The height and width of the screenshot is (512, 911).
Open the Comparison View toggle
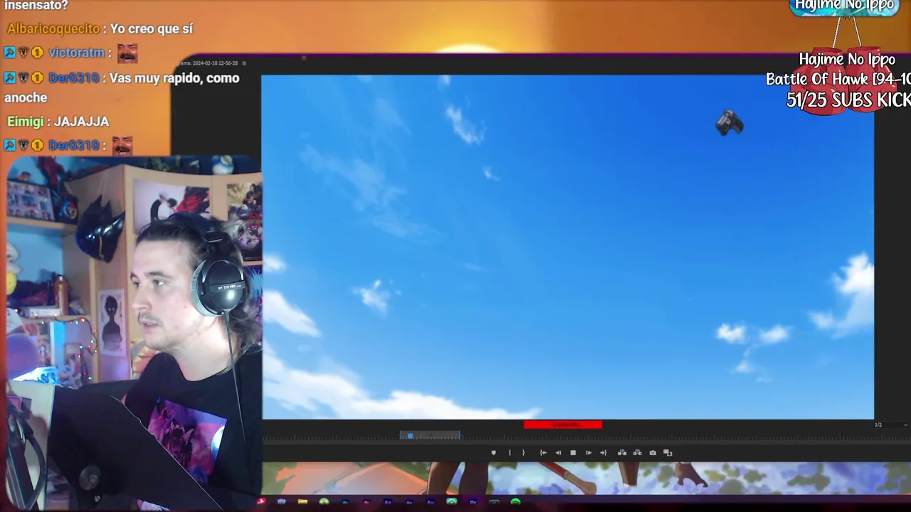668,453
